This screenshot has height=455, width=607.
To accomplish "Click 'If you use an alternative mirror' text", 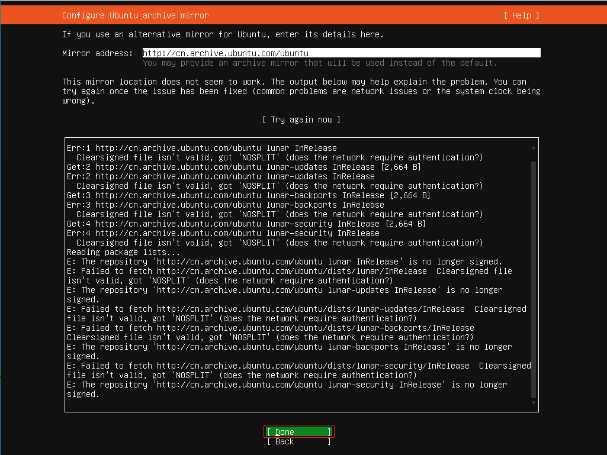I will [223, 34].
